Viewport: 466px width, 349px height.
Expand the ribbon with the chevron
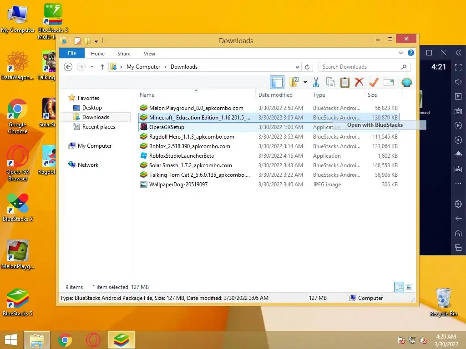tap(400, 53)
